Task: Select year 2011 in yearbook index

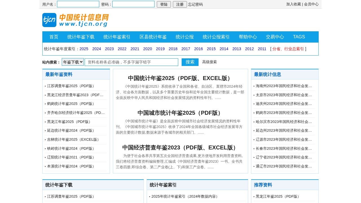Action: pos(262,49)
